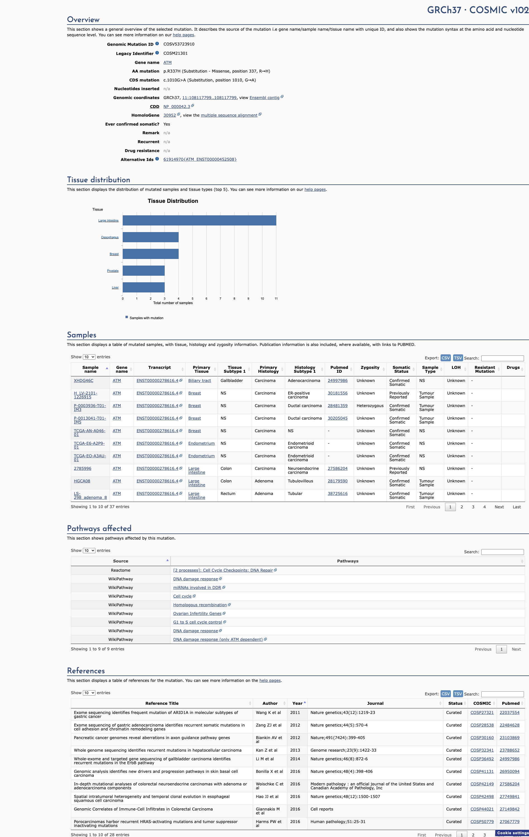The image size is (529, 837).
Task: Toggle Samples with mutation legend swatch
Action: (x=126, y=317)
